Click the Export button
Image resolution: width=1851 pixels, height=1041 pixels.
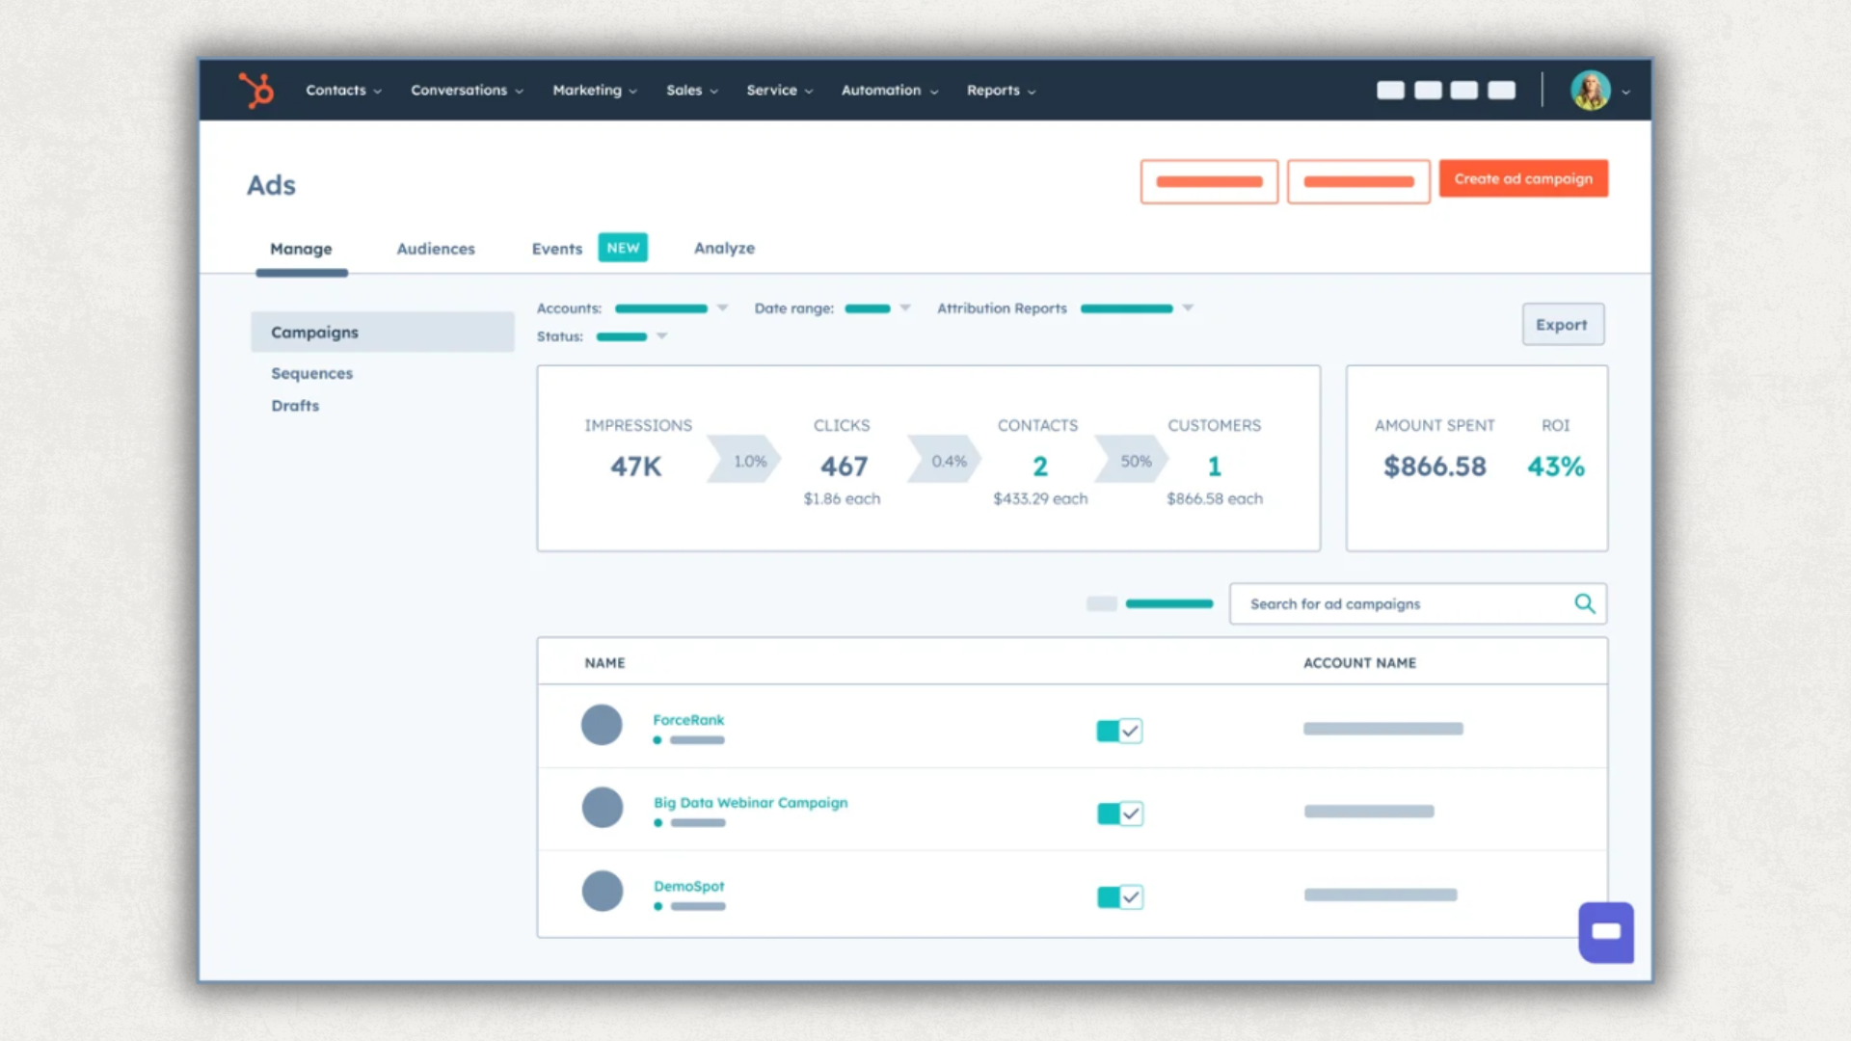tap(1563, 325)
